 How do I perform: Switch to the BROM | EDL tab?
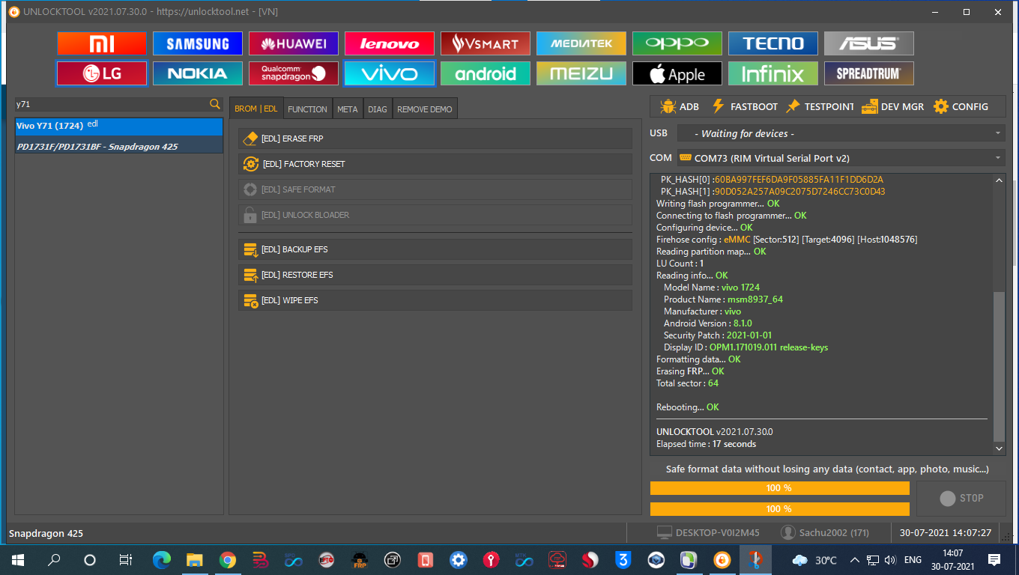256,109
